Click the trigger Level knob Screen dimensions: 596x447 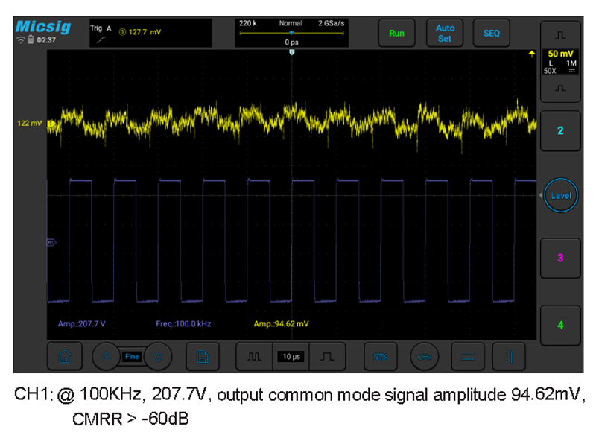click(560, 196)
